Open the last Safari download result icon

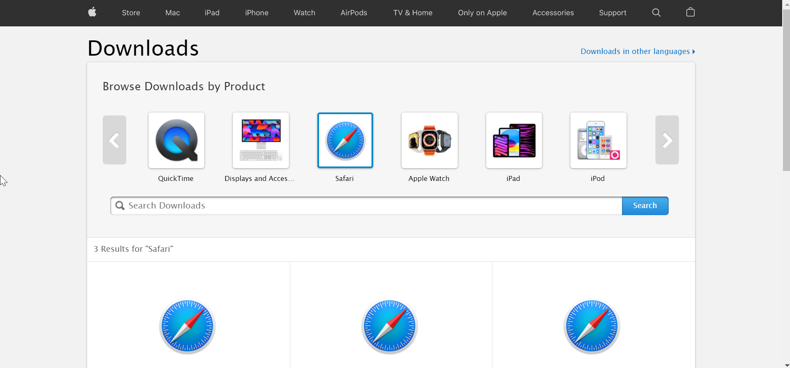pos(592,326)
